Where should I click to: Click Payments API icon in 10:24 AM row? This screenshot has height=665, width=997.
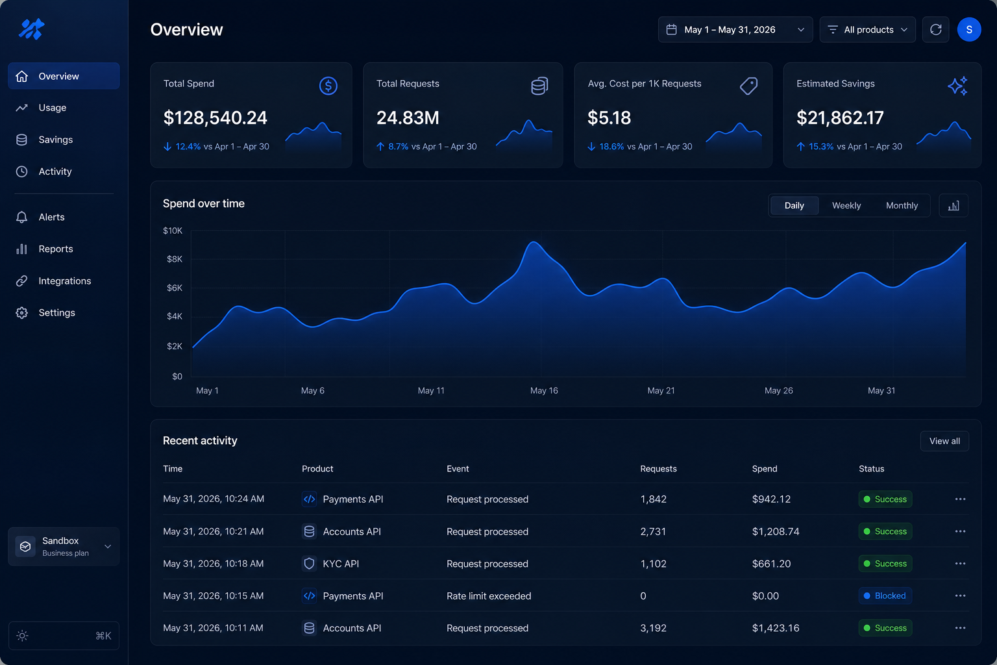point(310,499)
